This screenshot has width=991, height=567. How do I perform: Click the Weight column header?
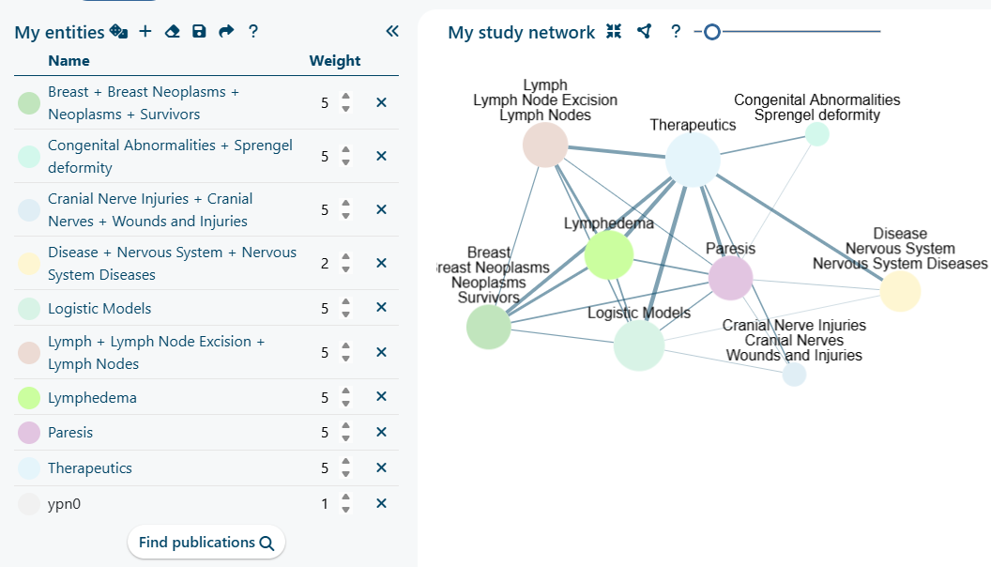click(335, 61)
